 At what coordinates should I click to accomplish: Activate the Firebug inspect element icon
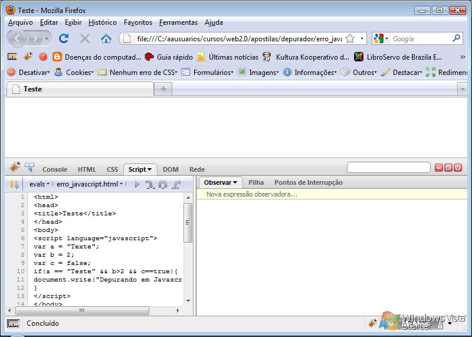29,167
